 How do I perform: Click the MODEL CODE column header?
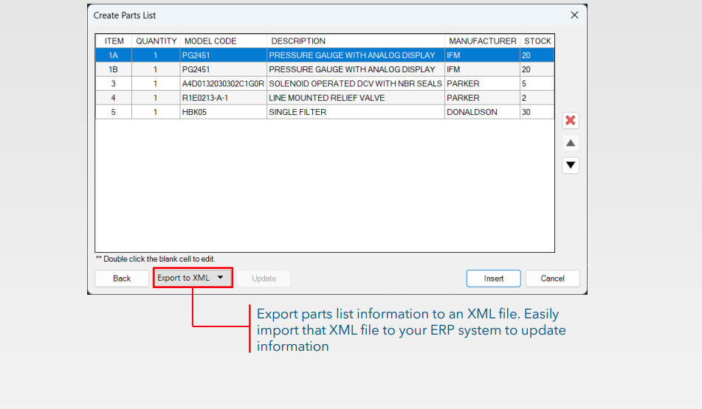[224, 41]
